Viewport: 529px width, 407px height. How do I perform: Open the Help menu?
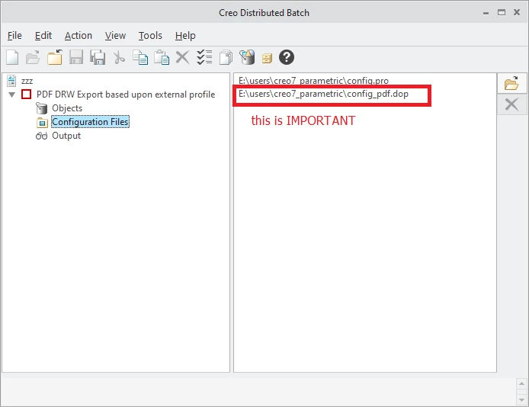[x=185, y=35]
